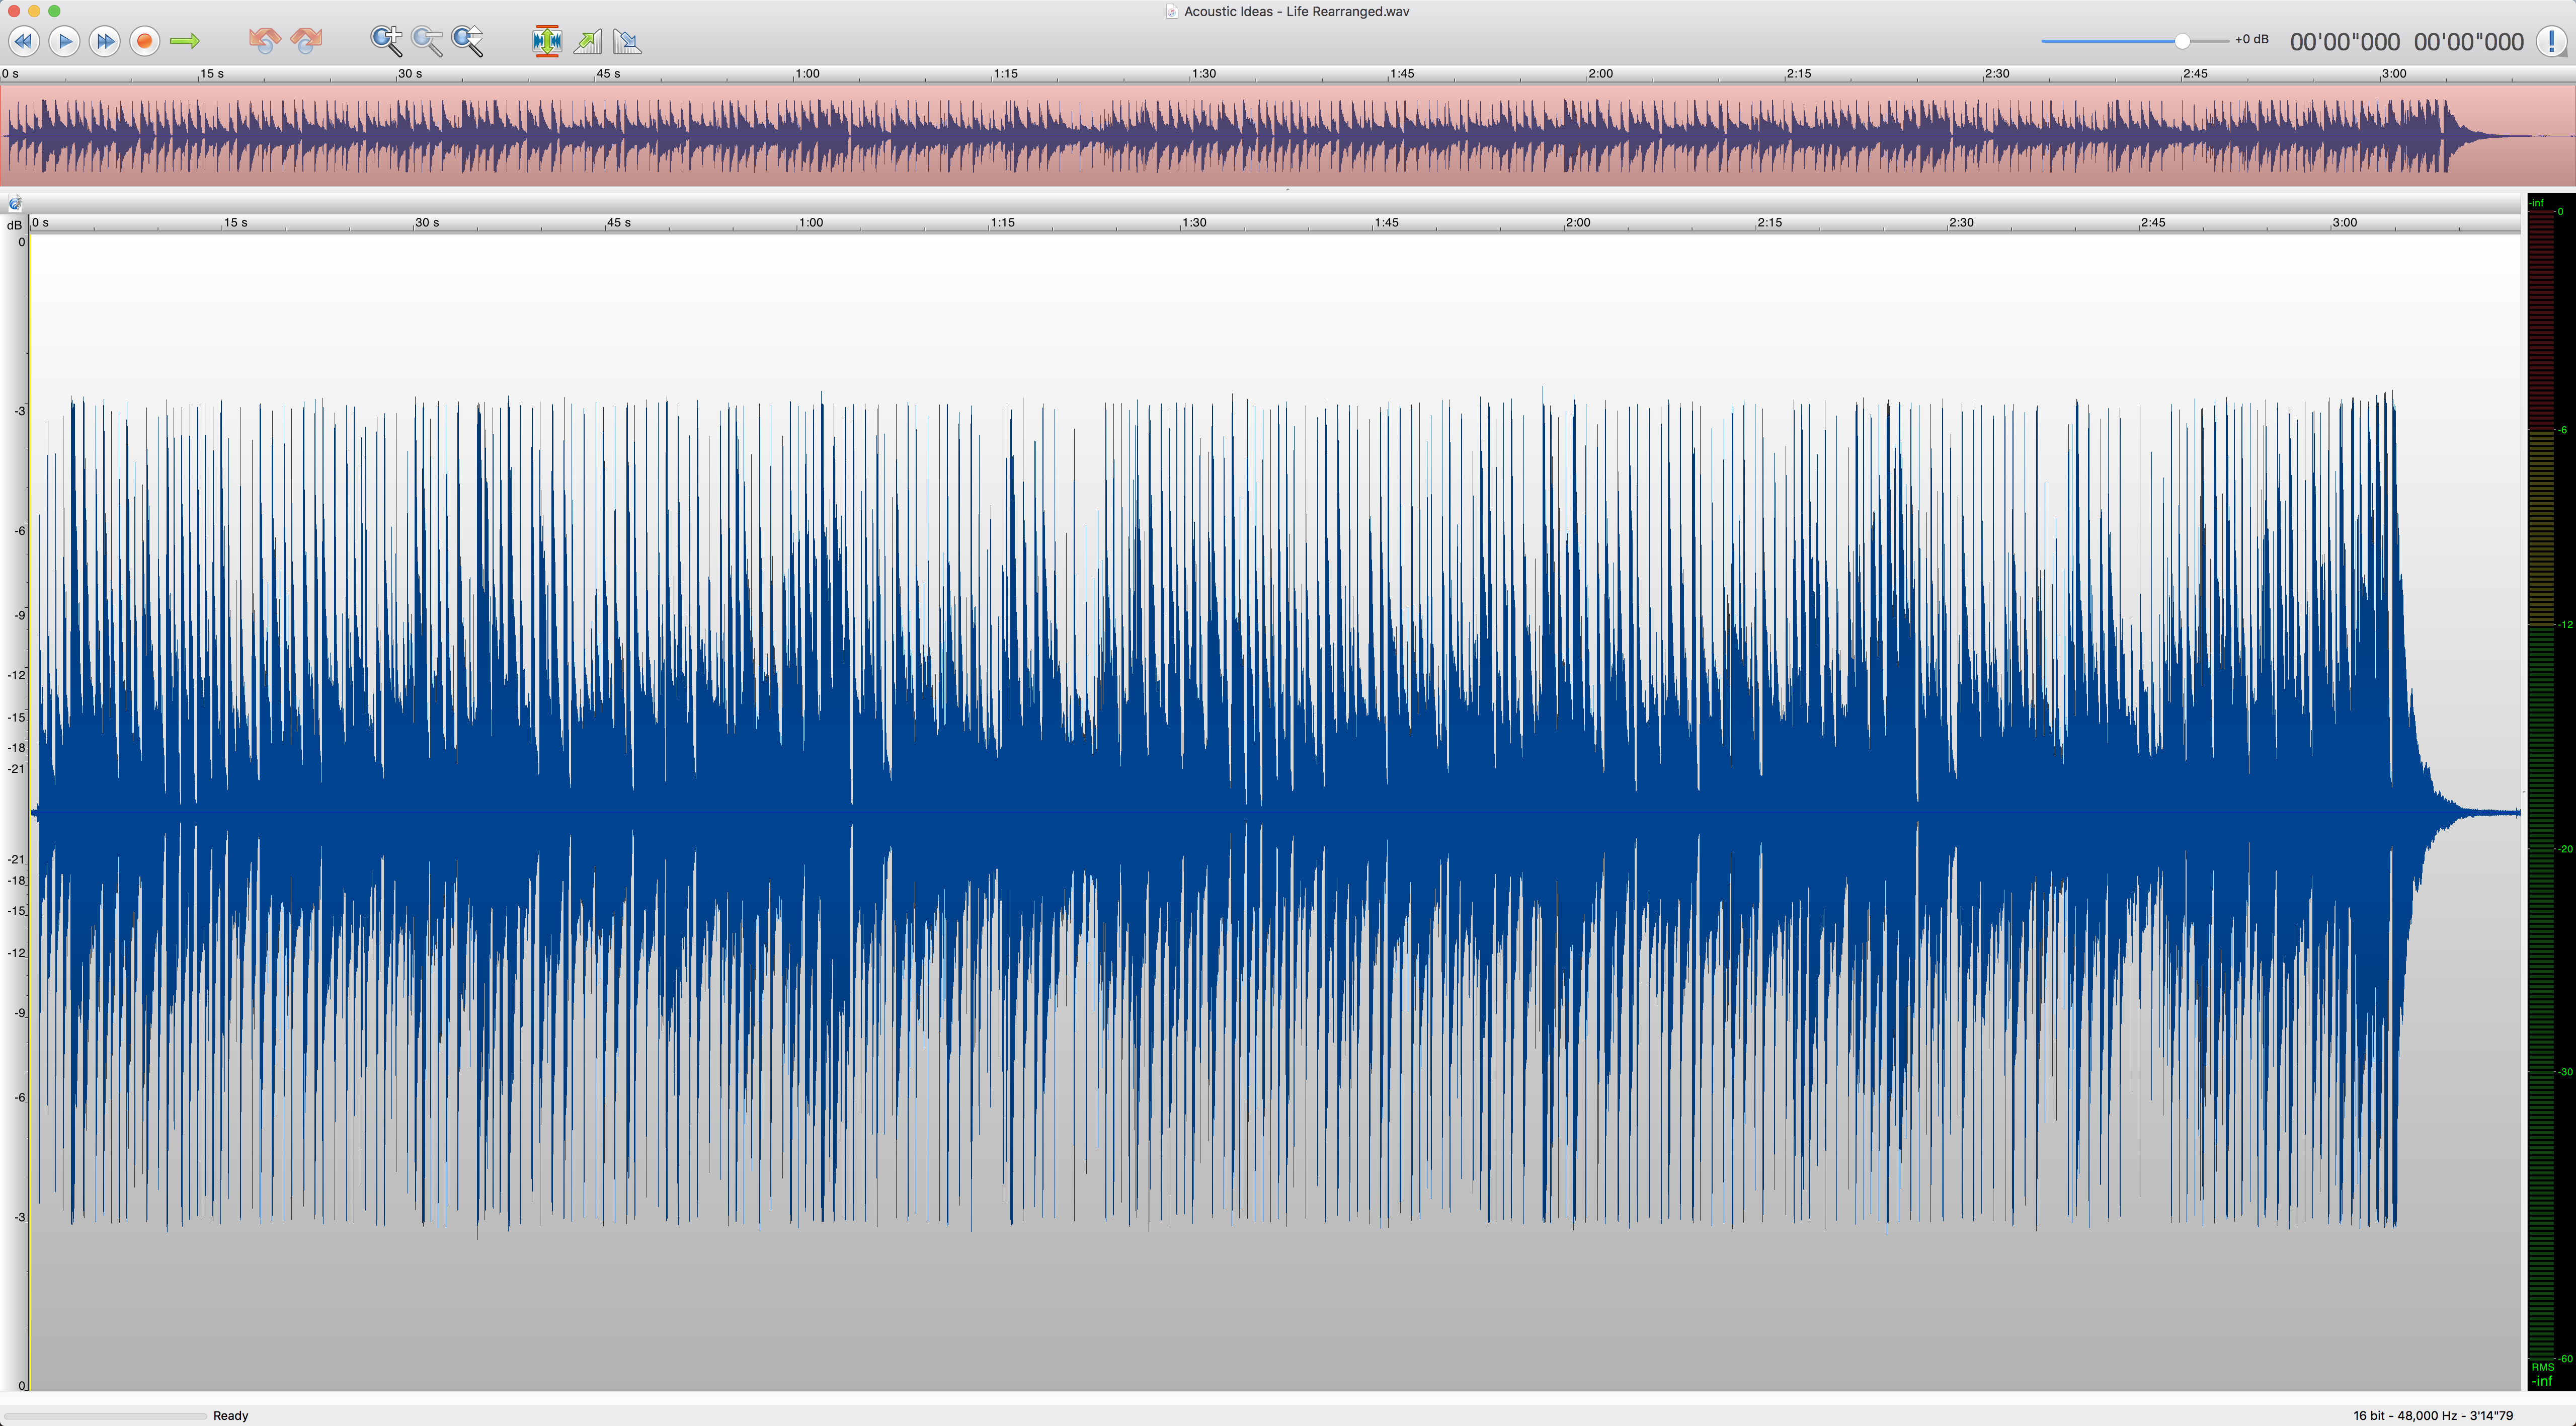Toggle the green arrow playback mode

[184, 41]
